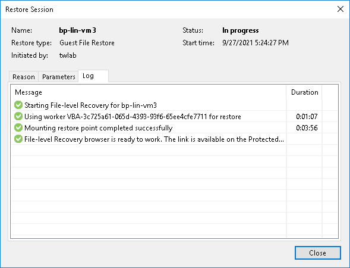350x268 pixels.
Task: Click success icon for Mounting restore point
Action: click(x=18, y=127)
